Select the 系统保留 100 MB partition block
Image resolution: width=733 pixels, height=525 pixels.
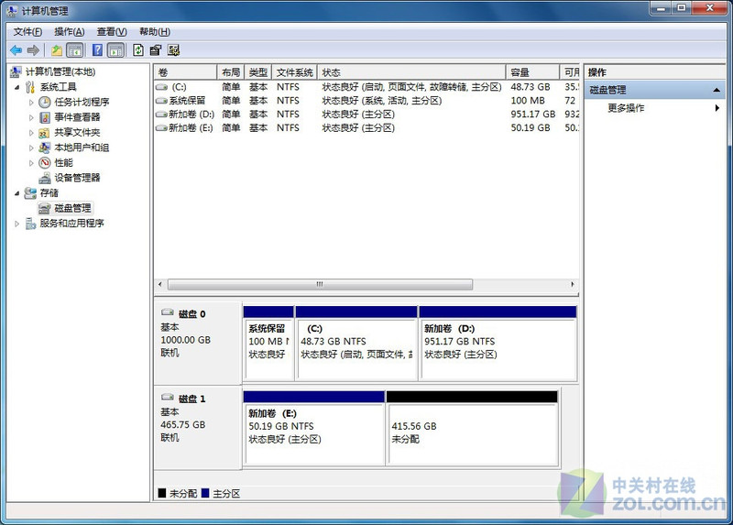pyautogui.click(x=268, y=344)
